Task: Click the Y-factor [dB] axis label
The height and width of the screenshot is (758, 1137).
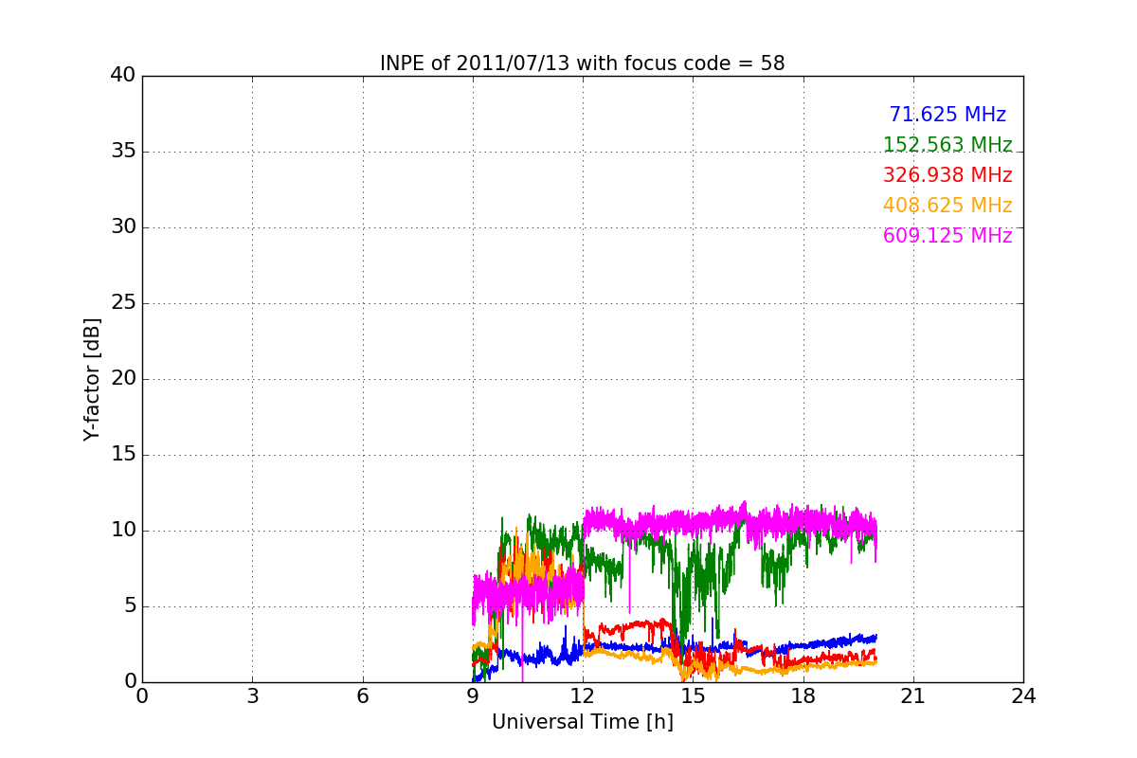Action: 92,379
